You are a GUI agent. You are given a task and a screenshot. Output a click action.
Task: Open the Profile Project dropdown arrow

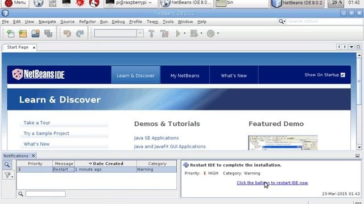pos(218,33)
